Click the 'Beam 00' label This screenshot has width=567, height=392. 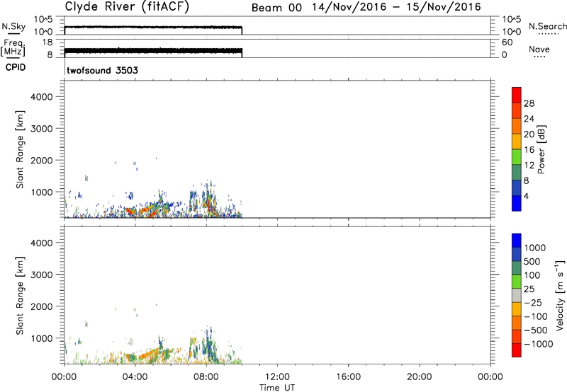coord(276,7)
